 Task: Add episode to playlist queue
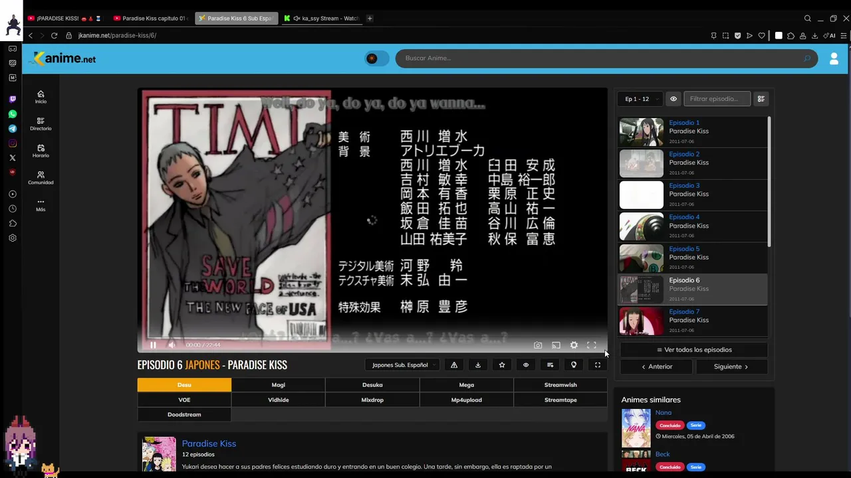[550, 364]
